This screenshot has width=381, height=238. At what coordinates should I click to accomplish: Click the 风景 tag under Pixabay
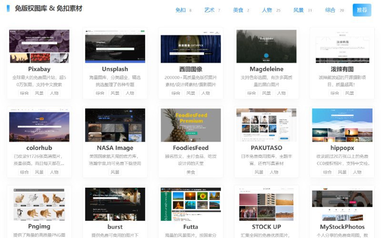click(39, 93)
